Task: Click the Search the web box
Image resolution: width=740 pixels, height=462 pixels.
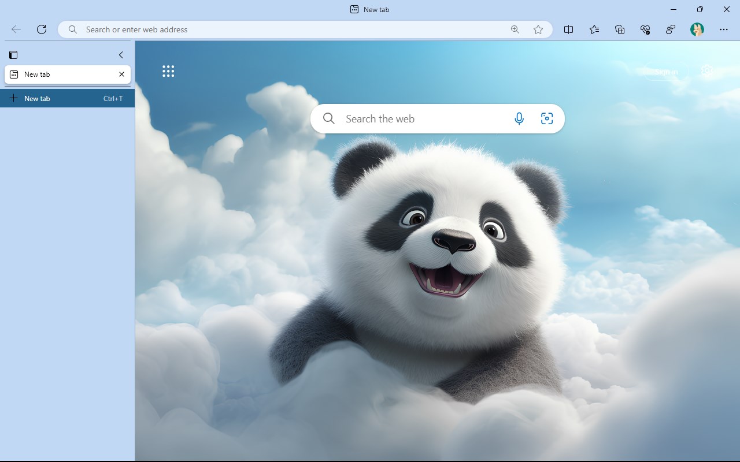Action: click(438, 118)
